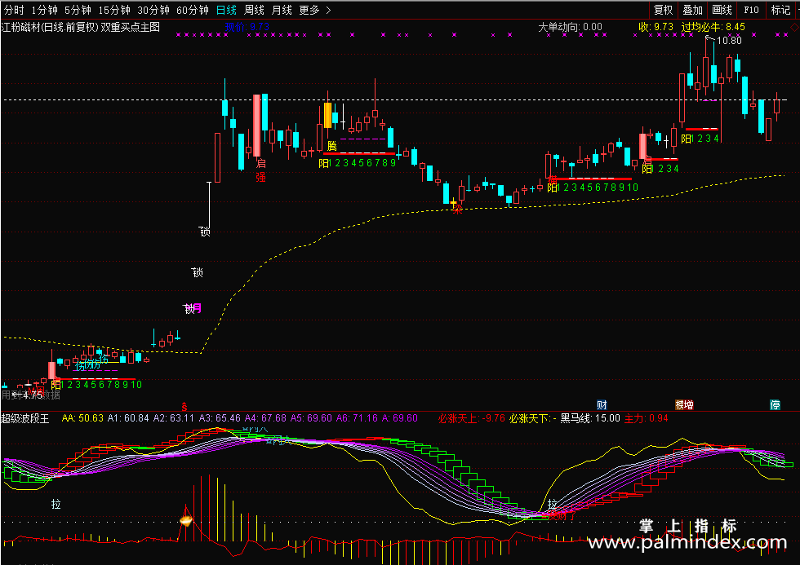This screenshot has height=565, width=800.
Task: Click the 4.75 low price label
Action: 31,395
